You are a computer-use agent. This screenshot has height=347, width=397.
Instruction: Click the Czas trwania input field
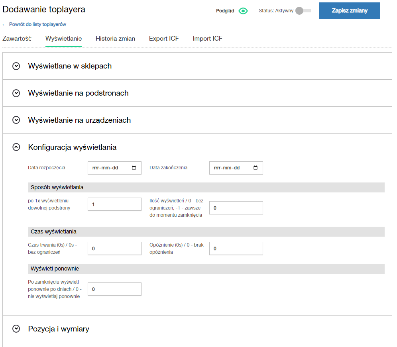click(x=114, y=249)
